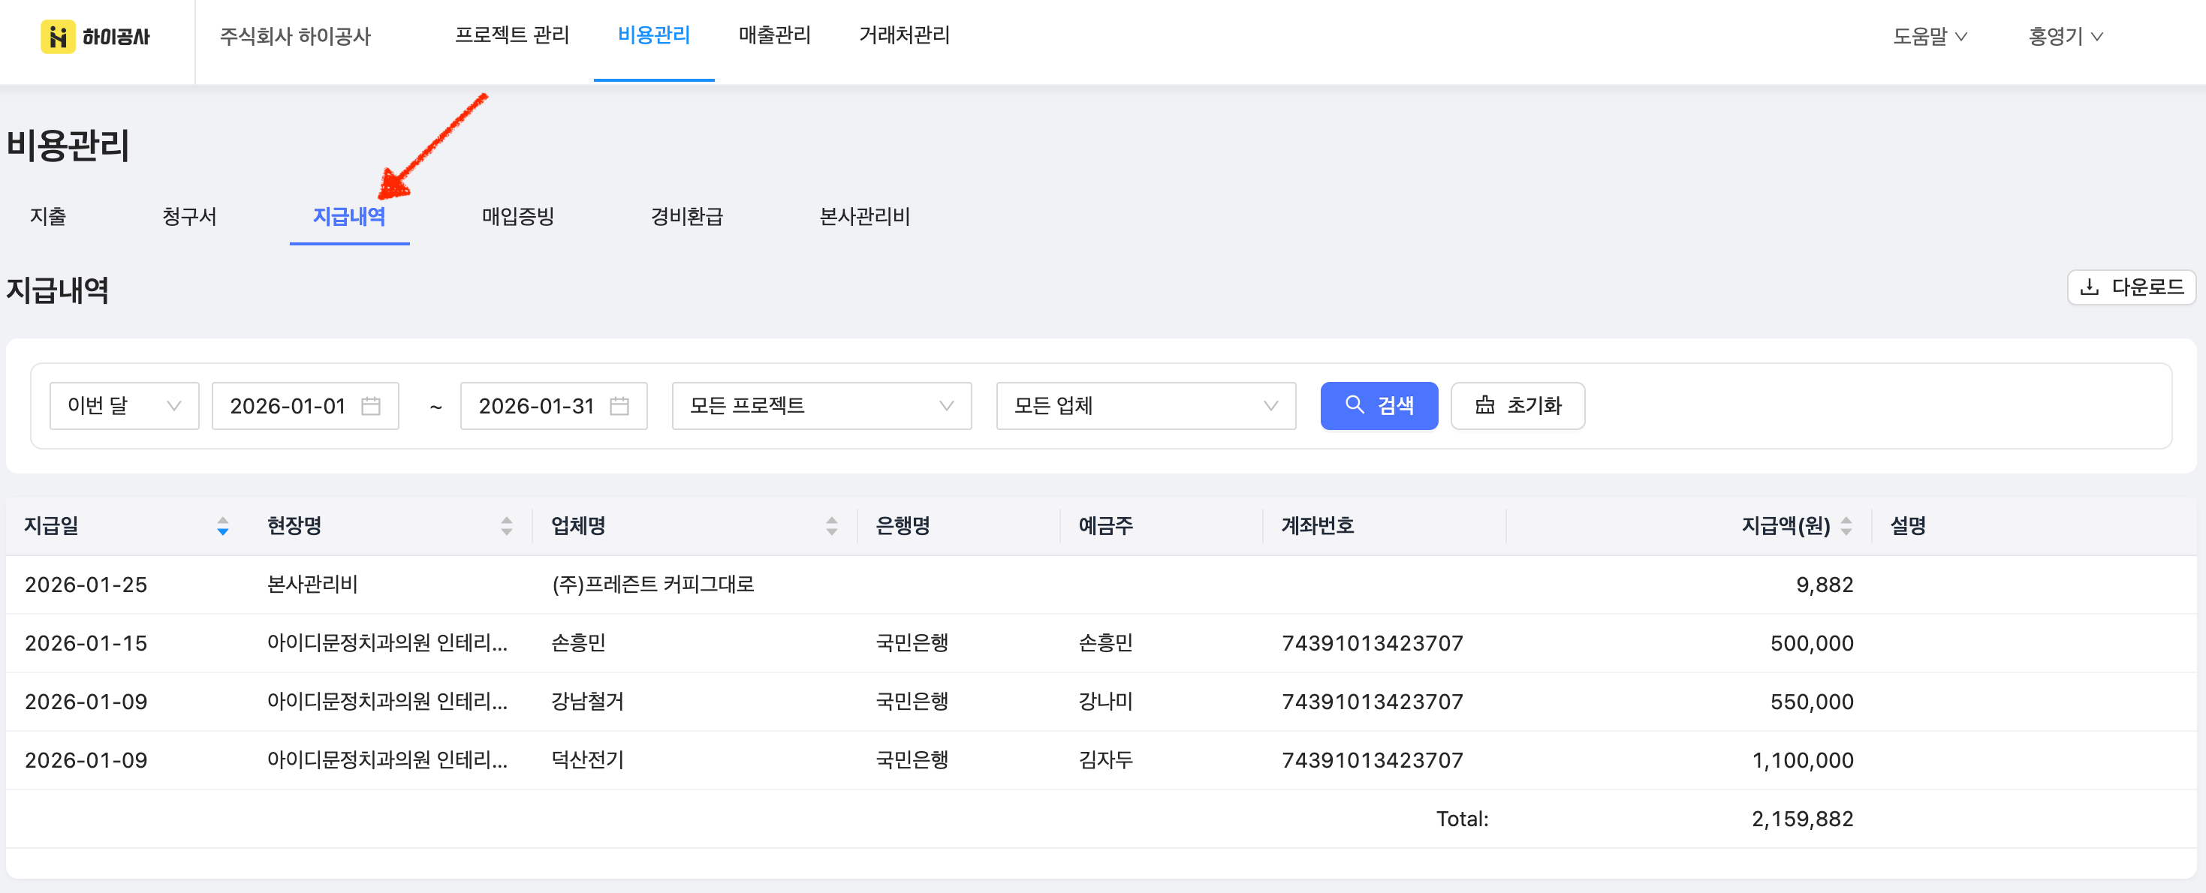Sort by 지급액(원) using sort arrows
2206x893 pixels.
tap(1846, 526)
